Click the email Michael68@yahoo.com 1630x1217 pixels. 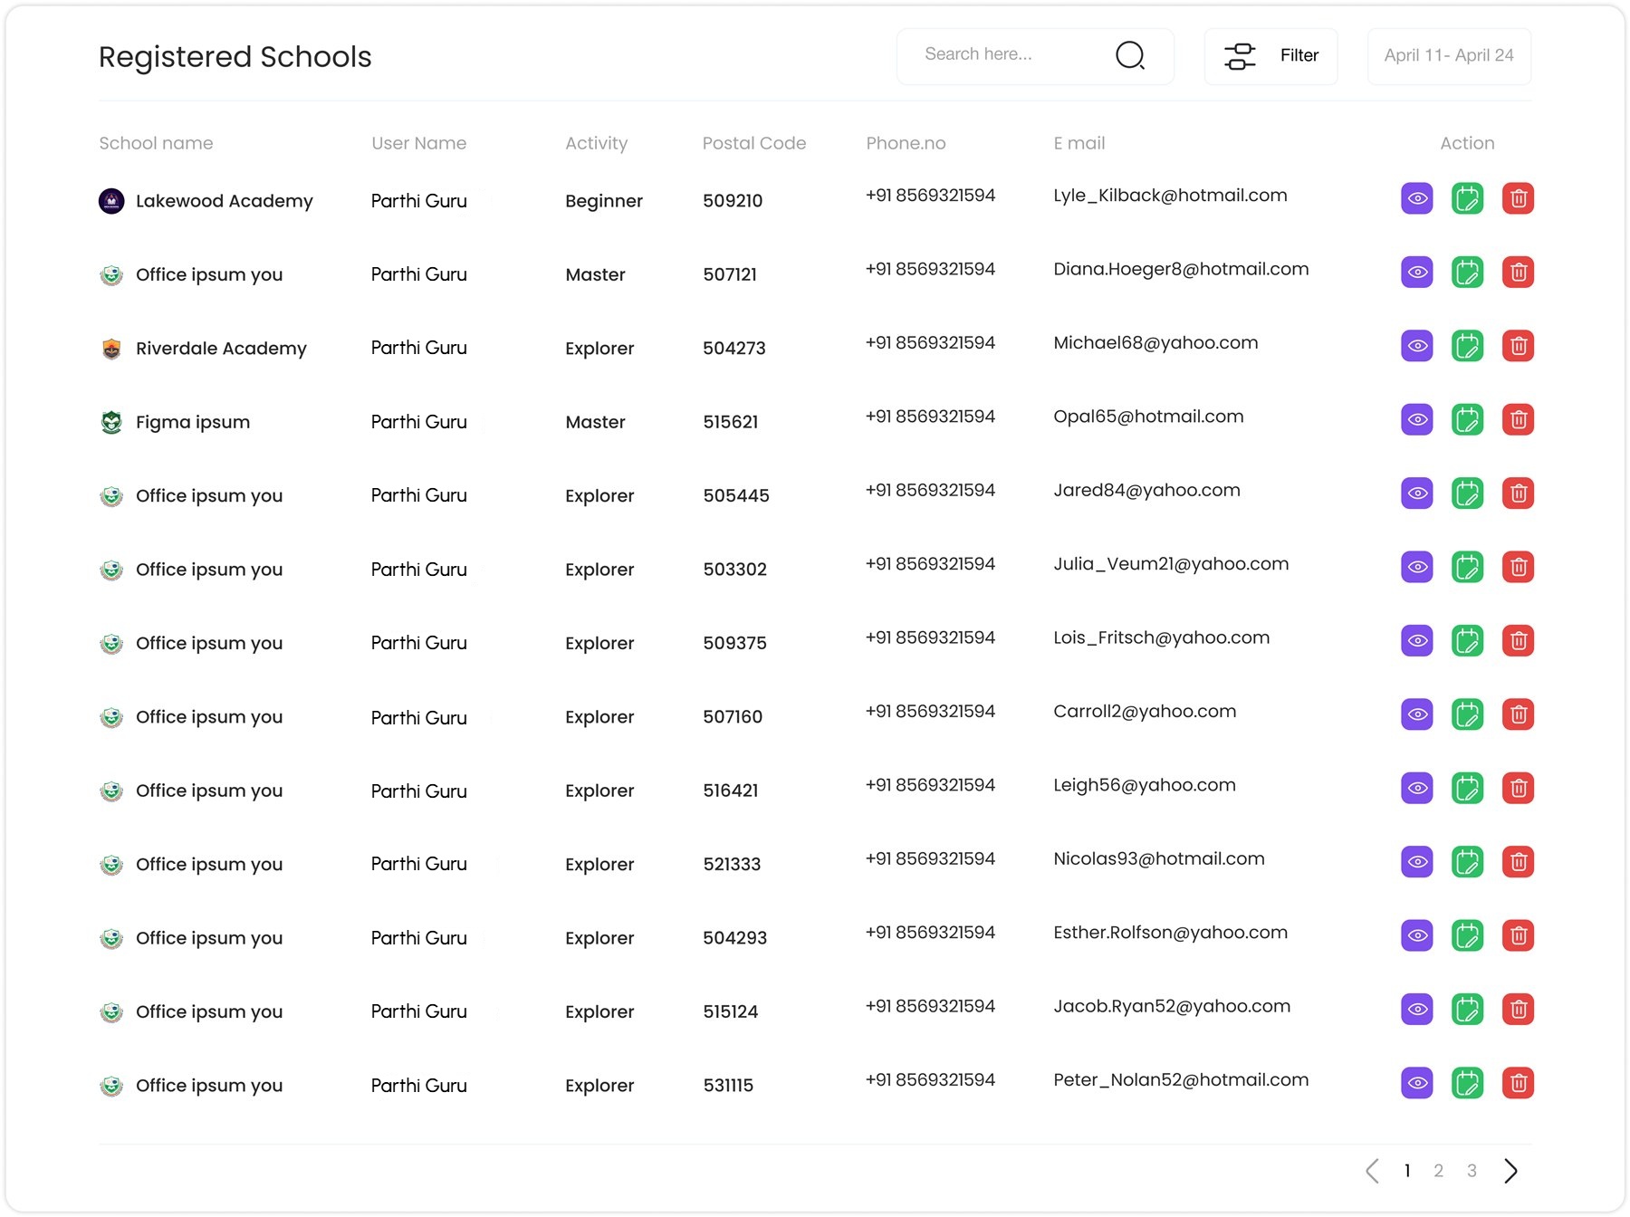coord(1155,342)
